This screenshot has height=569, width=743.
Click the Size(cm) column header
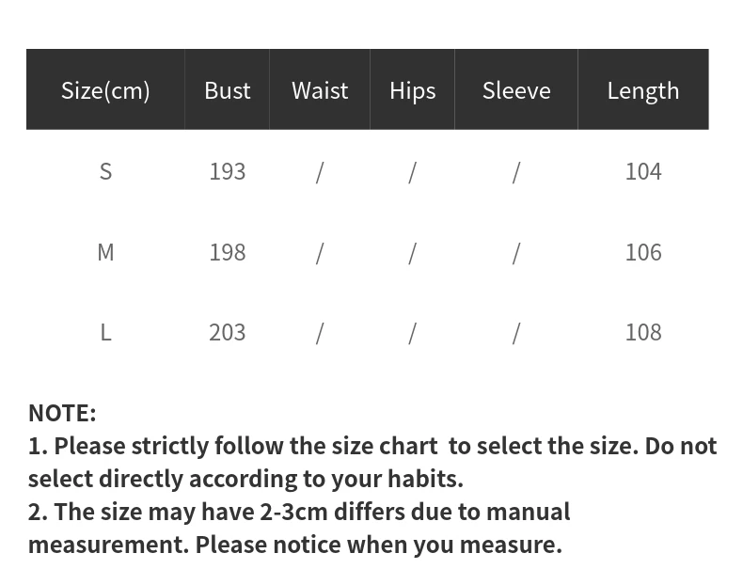[x=105, y=90]
